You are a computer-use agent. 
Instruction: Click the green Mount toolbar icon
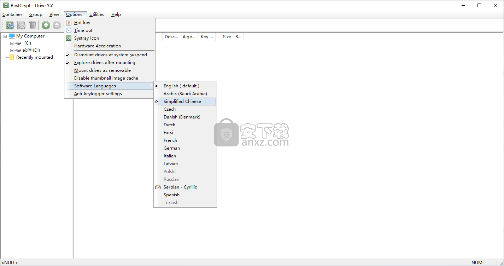tap(46, 25)
